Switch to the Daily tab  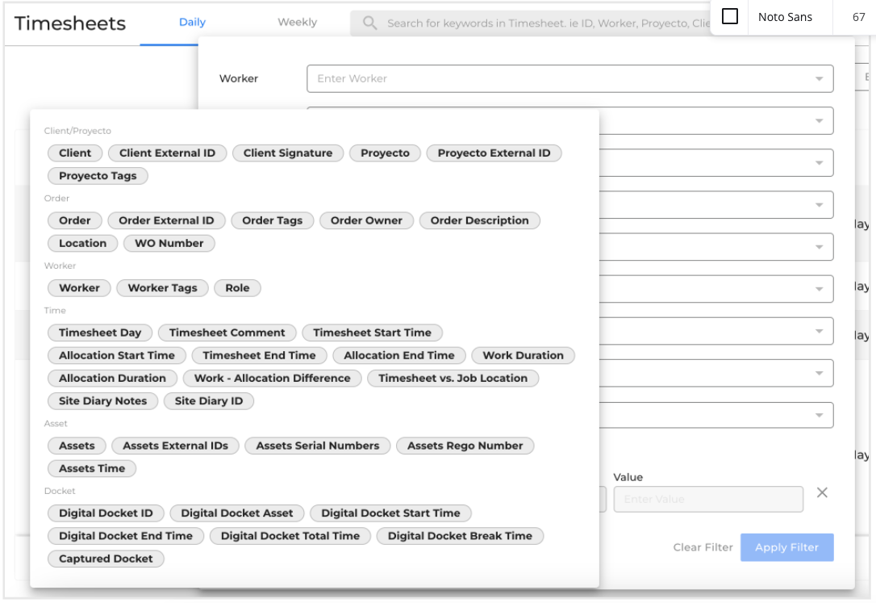(x=192, y=22)
